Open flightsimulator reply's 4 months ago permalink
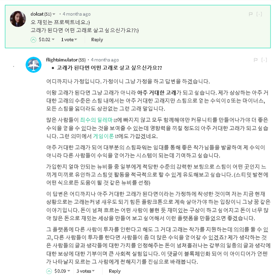 point(105,60)
